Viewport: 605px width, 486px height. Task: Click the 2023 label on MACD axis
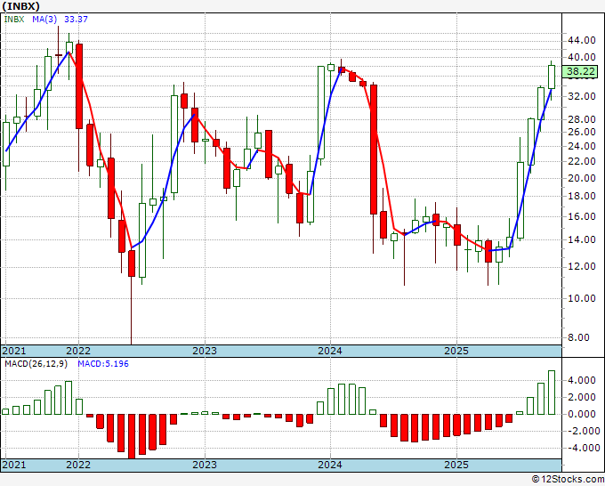(x=205, y=465)
